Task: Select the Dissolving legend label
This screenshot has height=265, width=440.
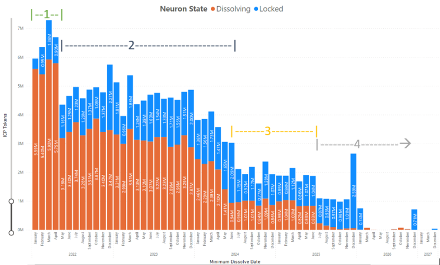Action: pyautogui.click(x=233, y=9)
